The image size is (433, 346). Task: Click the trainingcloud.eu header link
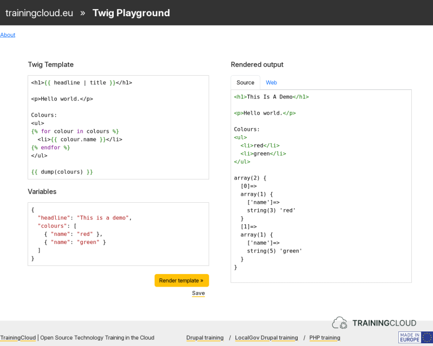[x=39, y=13]
